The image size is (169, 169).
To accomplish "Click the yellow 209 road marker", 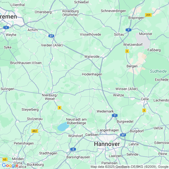I will point(148,15).
